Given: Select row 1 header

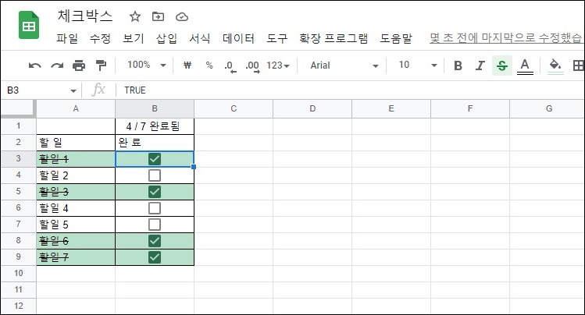Looking at the screenshot, I should coord(18,126).
